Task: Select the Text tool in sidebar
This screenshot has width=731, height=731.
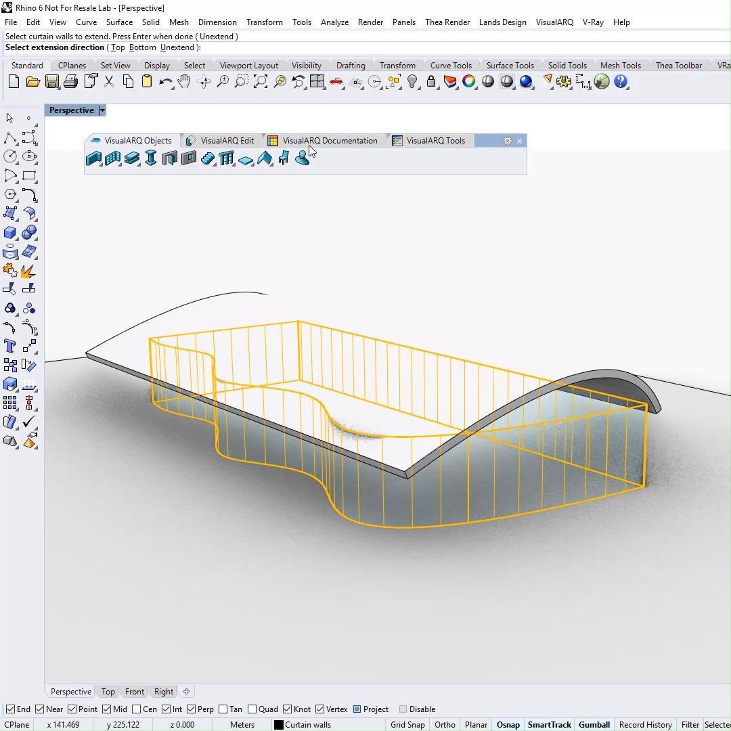Action: tap(9, 346)
